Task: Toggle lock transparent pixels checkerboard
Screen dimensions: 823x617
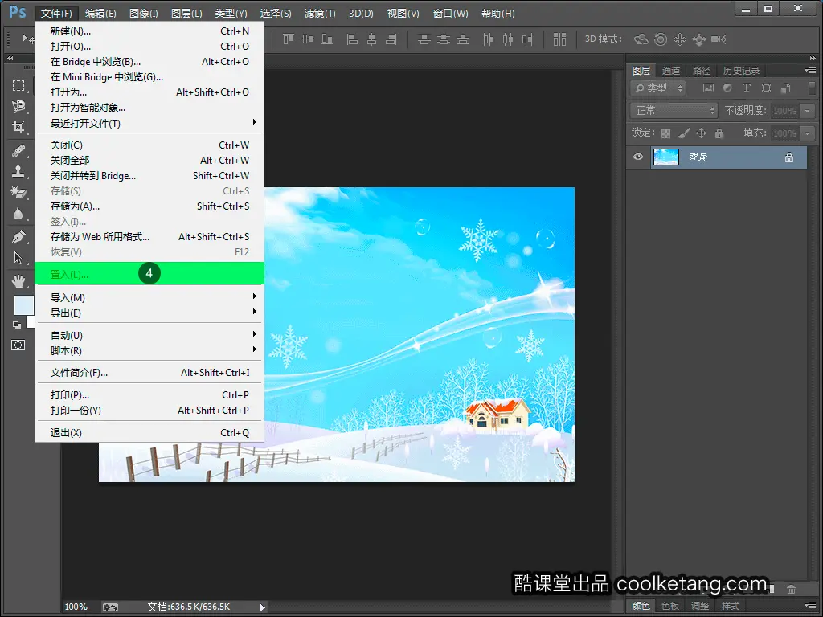Action: pyautogui.click(x=665, y=133)
